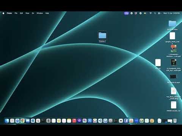Open Visual Studio Code from the Dock
The height and width of the screenshot is (136, 182).
tap(100, 121)
